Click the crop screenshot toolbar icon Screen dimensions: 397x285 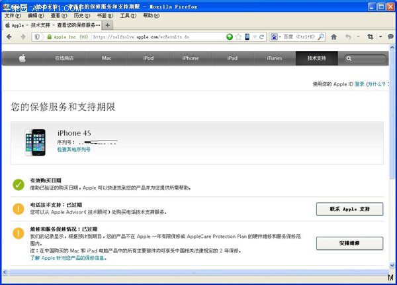click(x=371, y=36)
